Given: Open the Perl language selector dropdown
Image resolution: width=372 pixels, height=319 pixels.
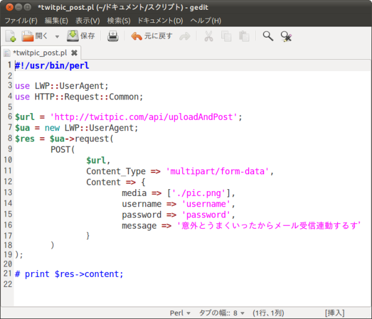Looking at the screenshot, I should point(180,313).
